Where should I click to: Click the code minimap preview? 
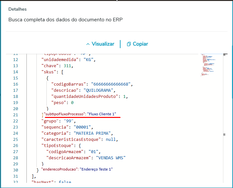pyautogui.click(x=209, y=65)
